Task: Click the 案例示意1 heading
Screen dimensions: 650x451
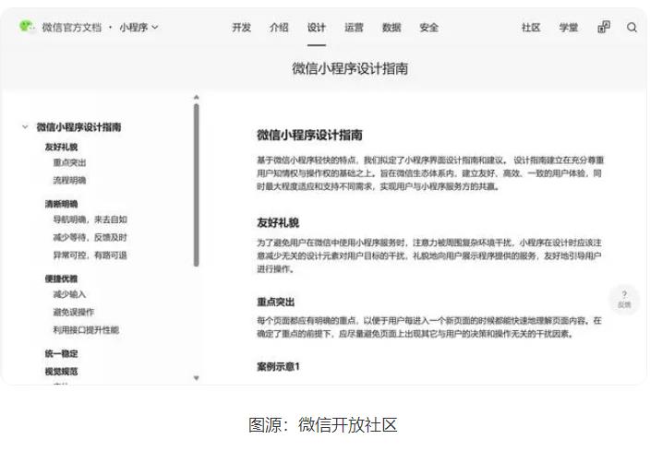Action: coord(278,366)
